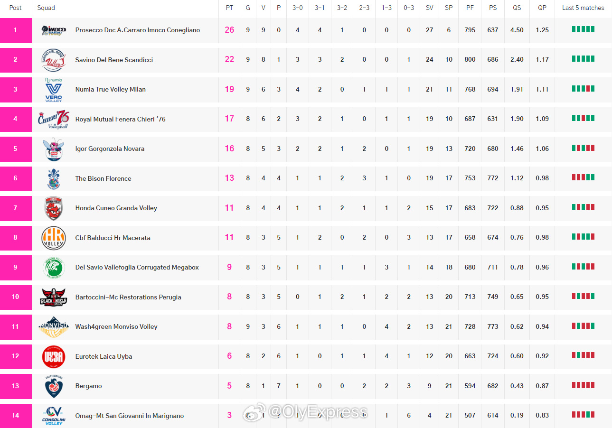612x428 pixels.
Task: Click The Bison Florence's form bars
Action: [x=583, y=177]
